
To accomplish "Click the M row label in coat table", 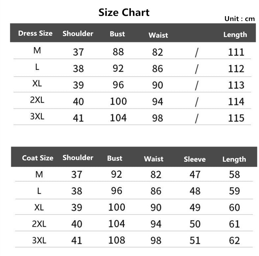I will tap(39, 174).
